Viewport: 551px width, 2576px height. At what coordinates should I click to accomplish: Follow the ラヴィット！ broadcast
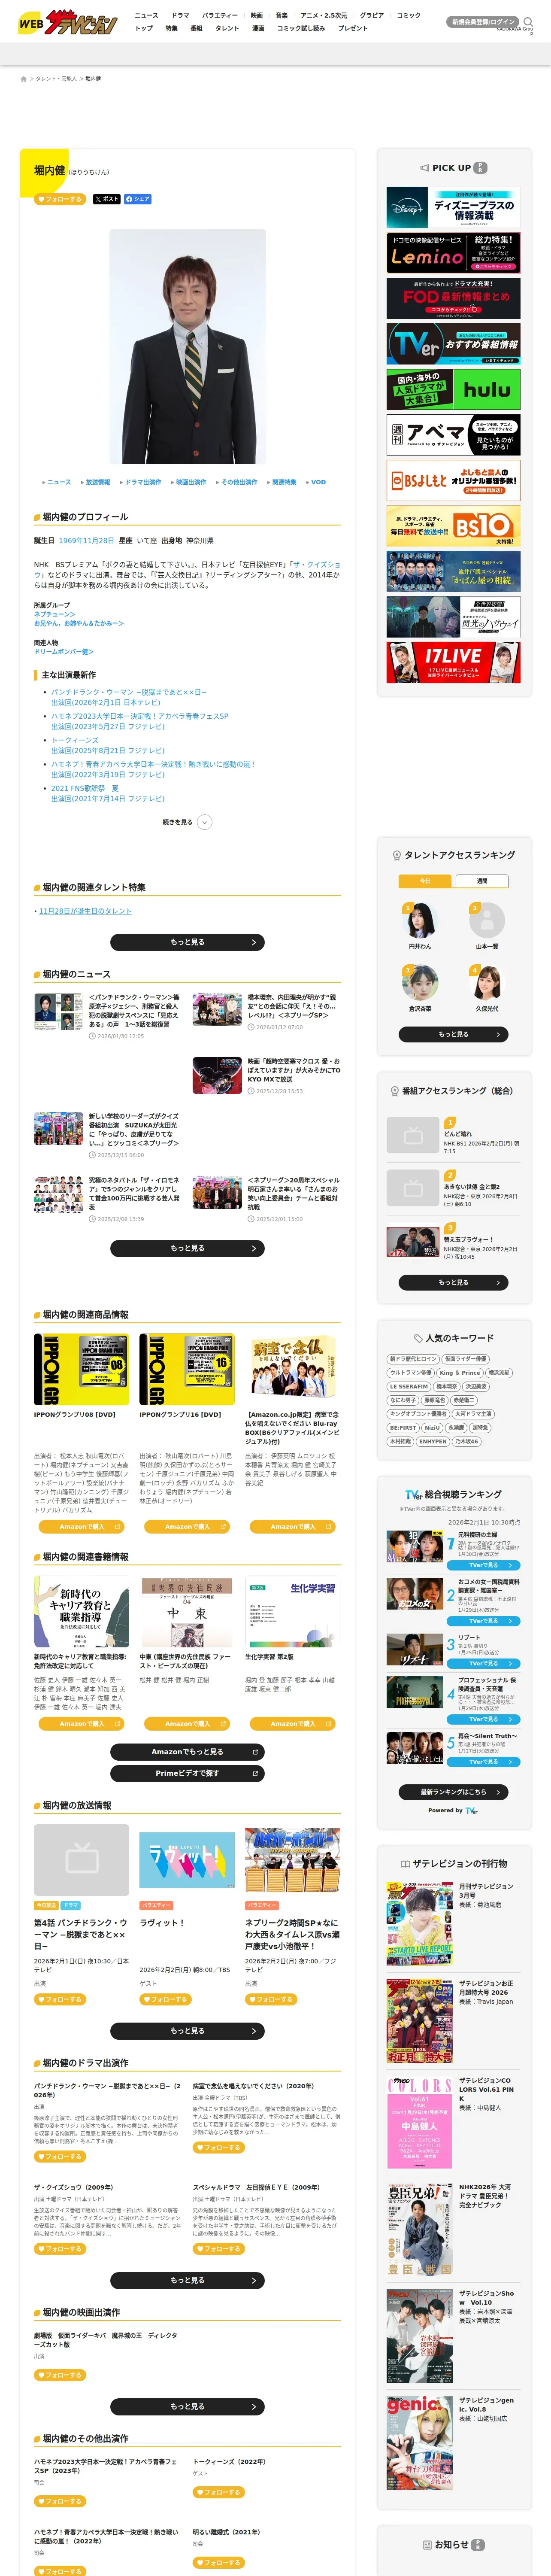click(x=166, y=1999)
